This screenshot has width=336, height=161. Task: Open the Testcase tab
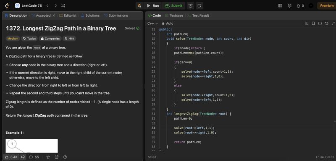174,15
